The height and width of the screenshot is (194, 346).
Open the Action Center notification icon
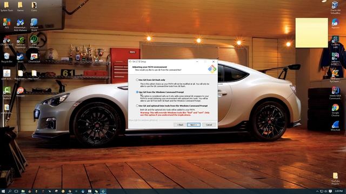coord(330,191)
